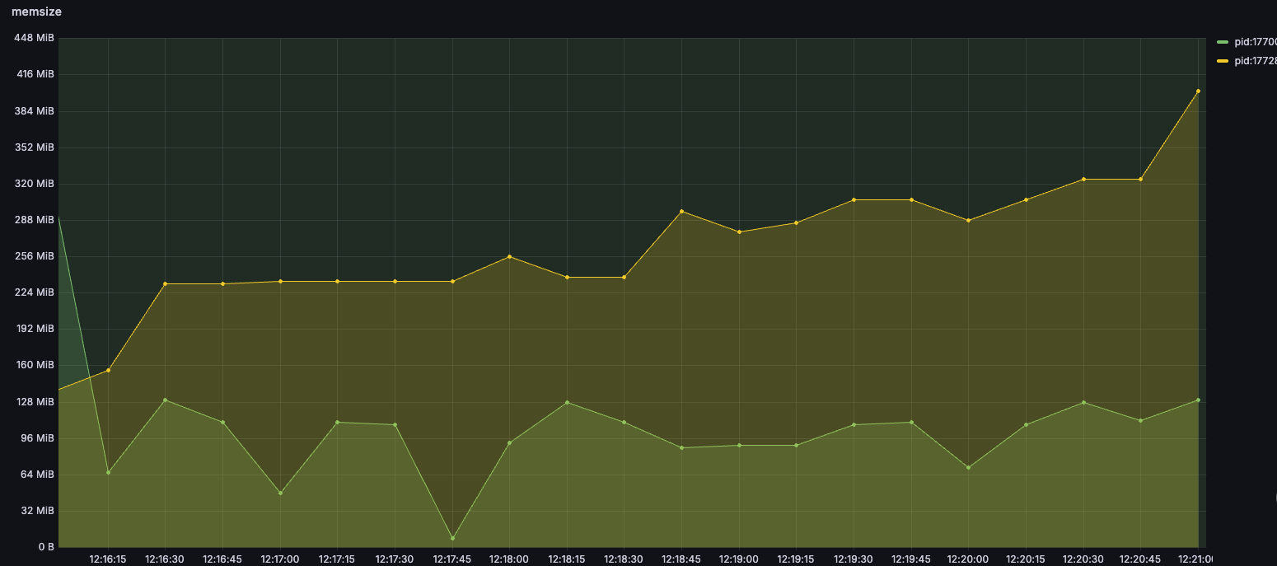Click the 448 MiB y-axis label
This screenshot has width=1277, height=566.
pos(35,38)
